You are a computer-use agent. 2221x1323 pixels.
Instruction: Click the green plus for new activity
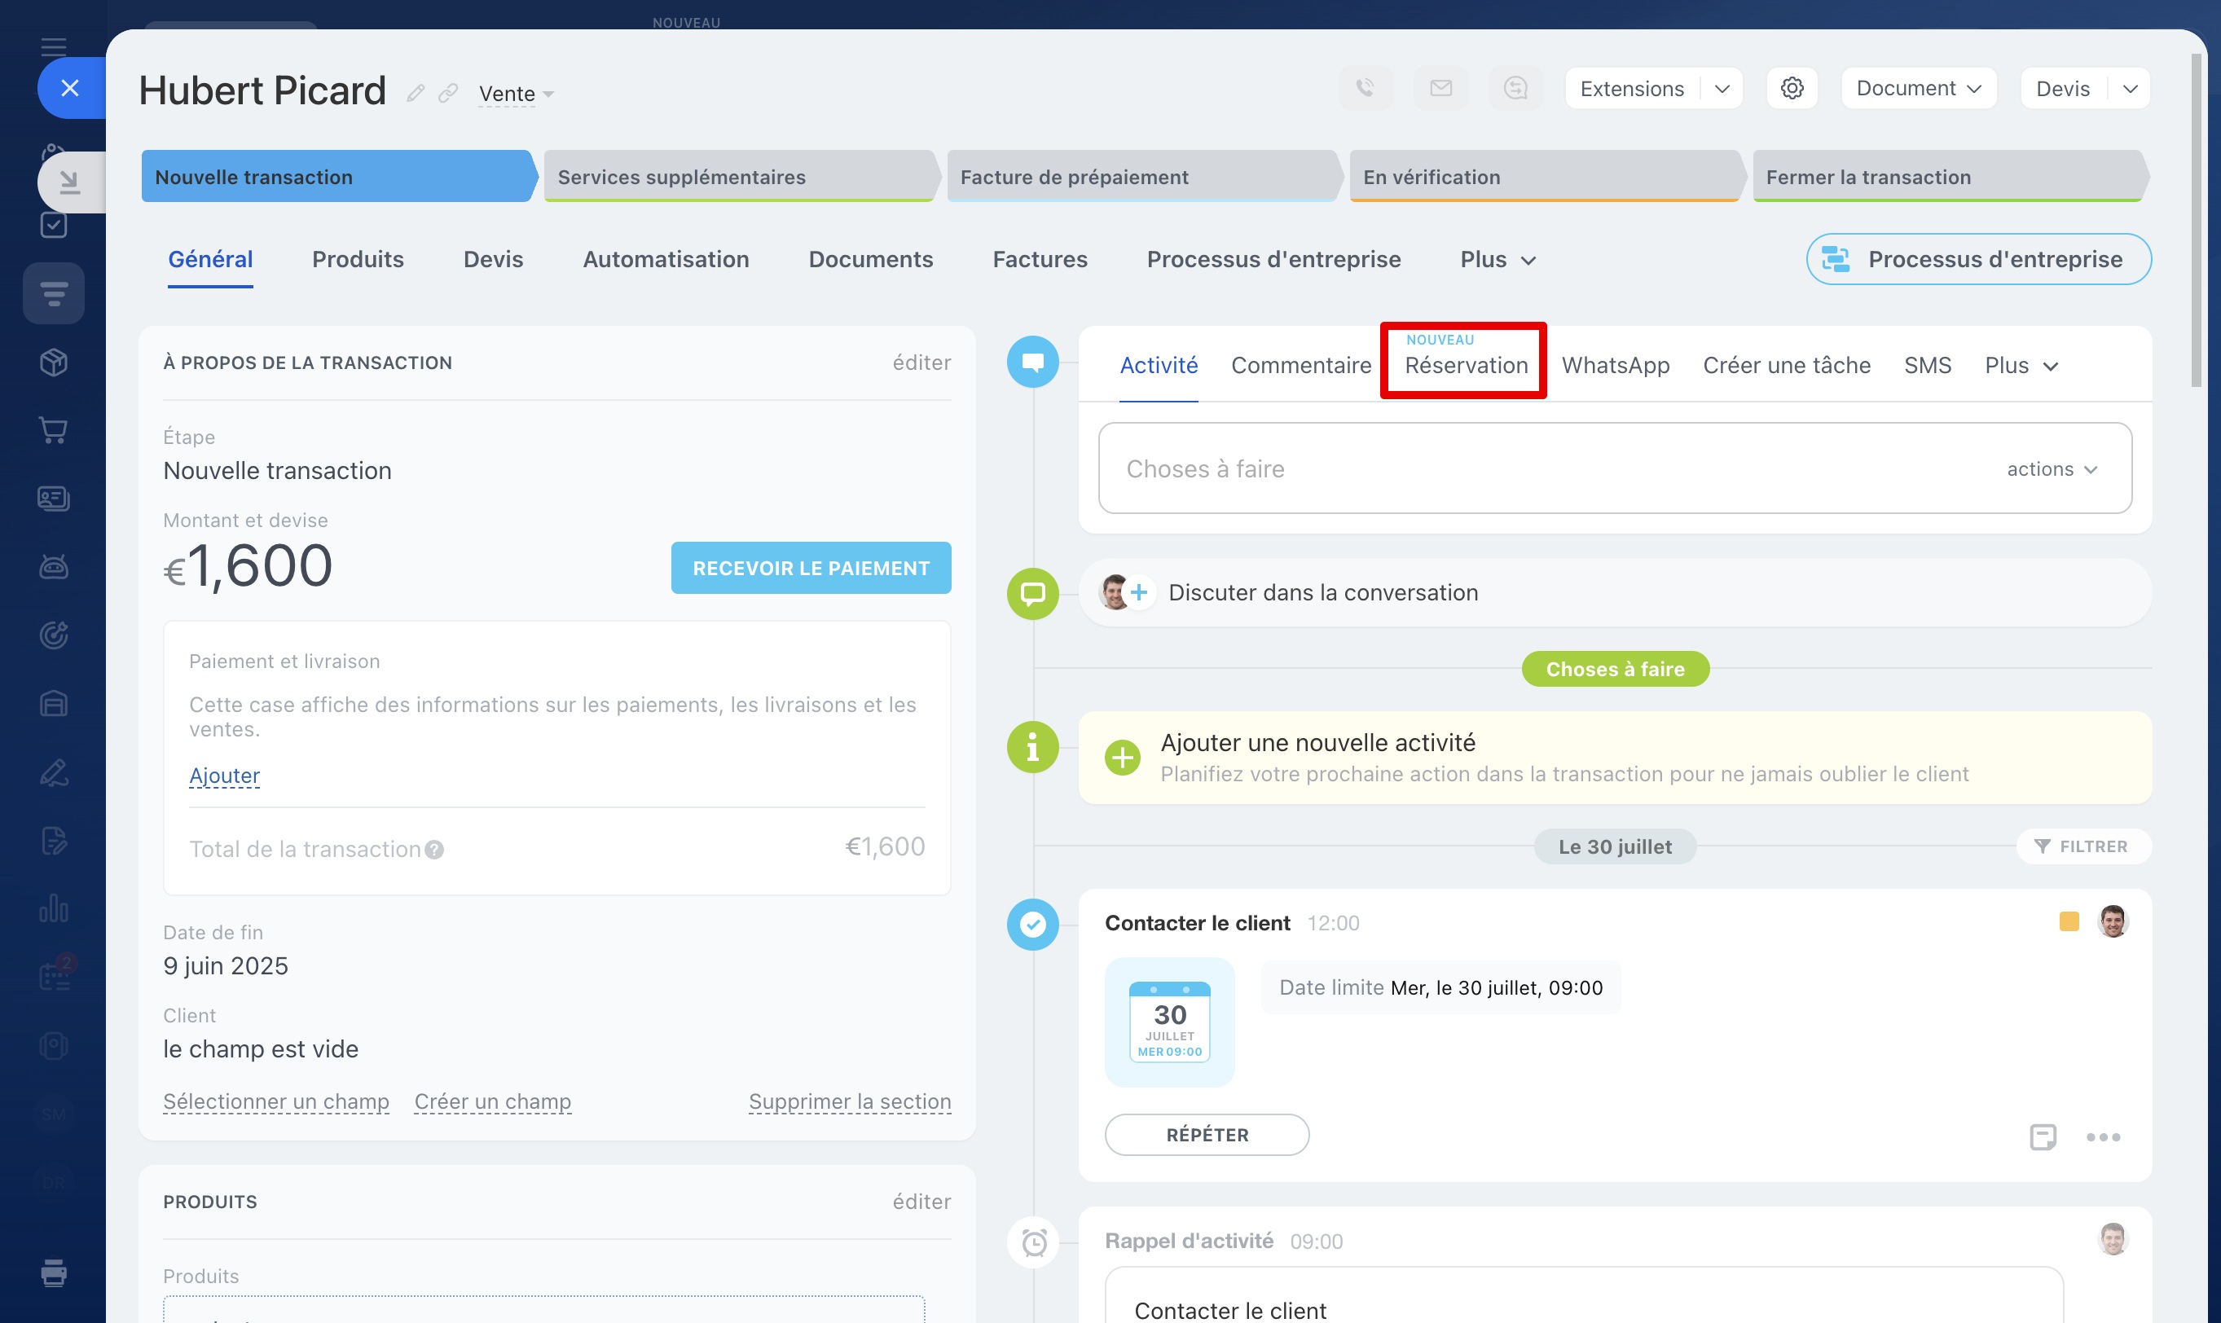click(1123, 758)
